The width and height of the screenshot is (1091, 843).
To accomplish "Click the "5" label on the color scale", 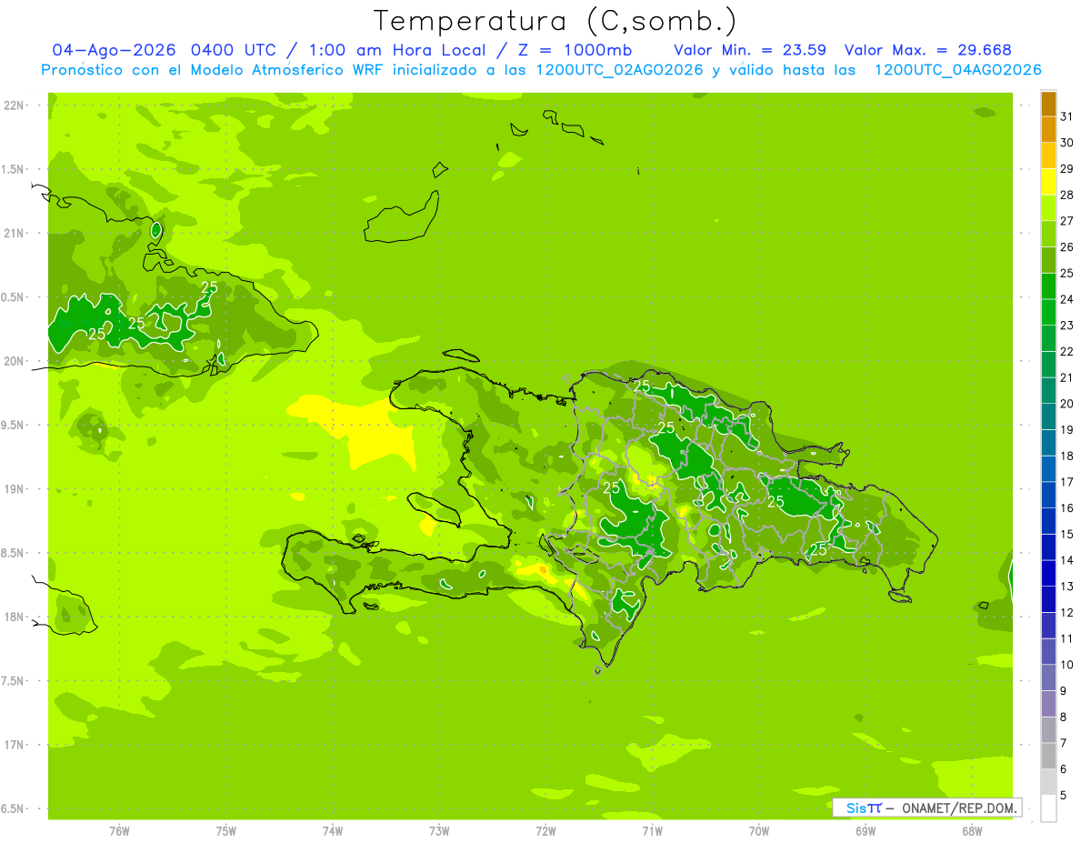I will click(x=1064, y=796).
